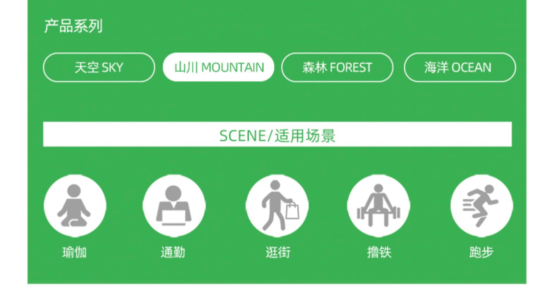The height and width of the screenshot is (307, 557).
Task: Click the 通勤 label text
Action: [173, 252]
